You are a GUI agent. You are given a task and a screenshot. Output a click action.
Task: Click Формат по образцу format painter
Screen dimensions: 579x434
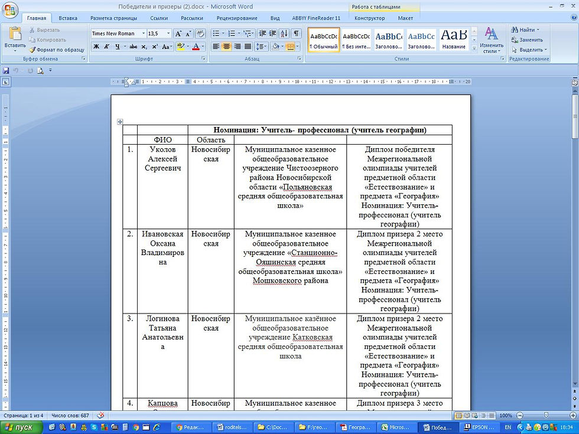coord(57,50)
